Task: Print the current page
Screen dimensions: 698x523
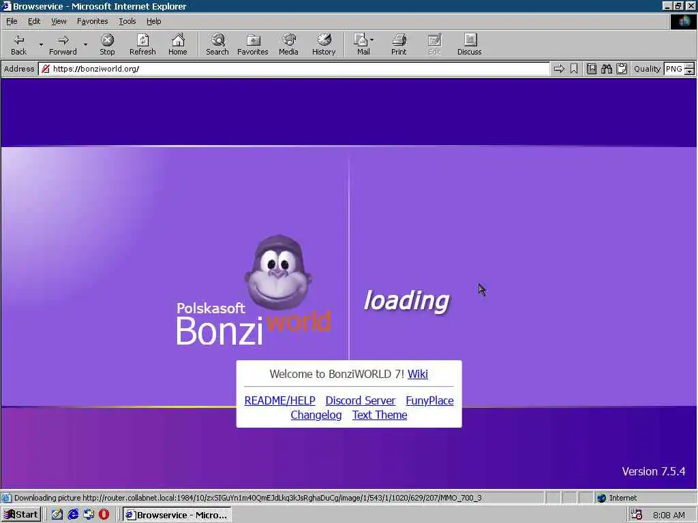Action: pos(399,44)
